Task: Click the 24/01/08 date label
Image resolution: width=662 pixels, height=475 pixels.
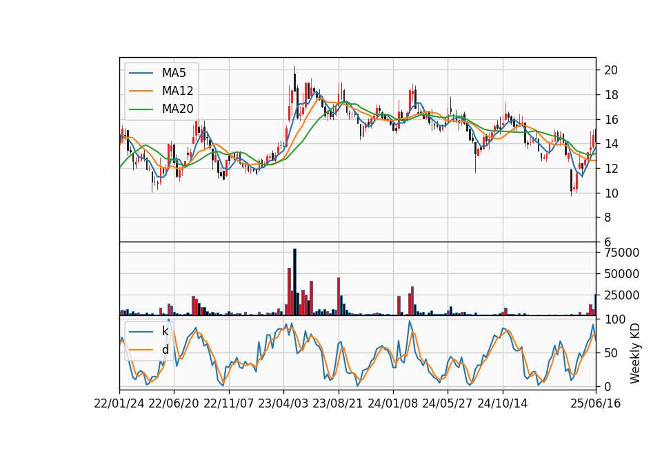Action: [x=392, y=403]
